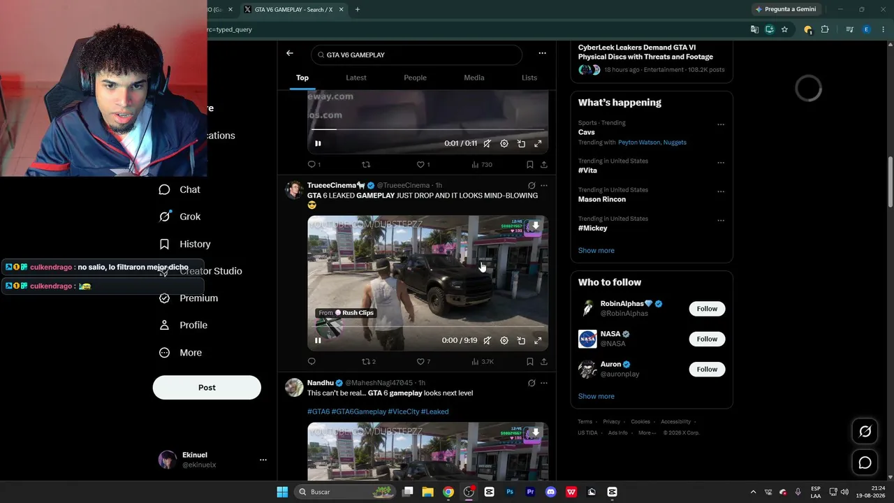Open the floating Grok button
This screenshot has height=503, width=894.
click(865, 432)
